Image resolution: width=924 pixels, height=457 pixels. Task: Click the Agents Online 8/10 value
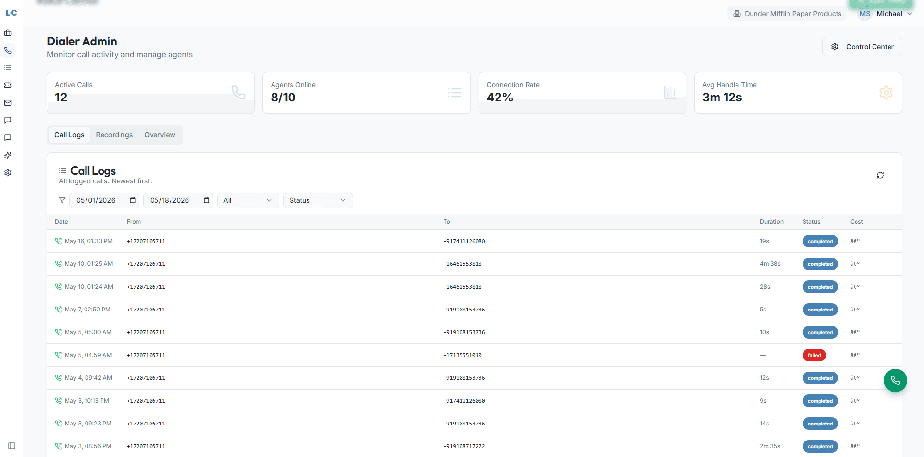pyautogui.click(x=283, y=98)
